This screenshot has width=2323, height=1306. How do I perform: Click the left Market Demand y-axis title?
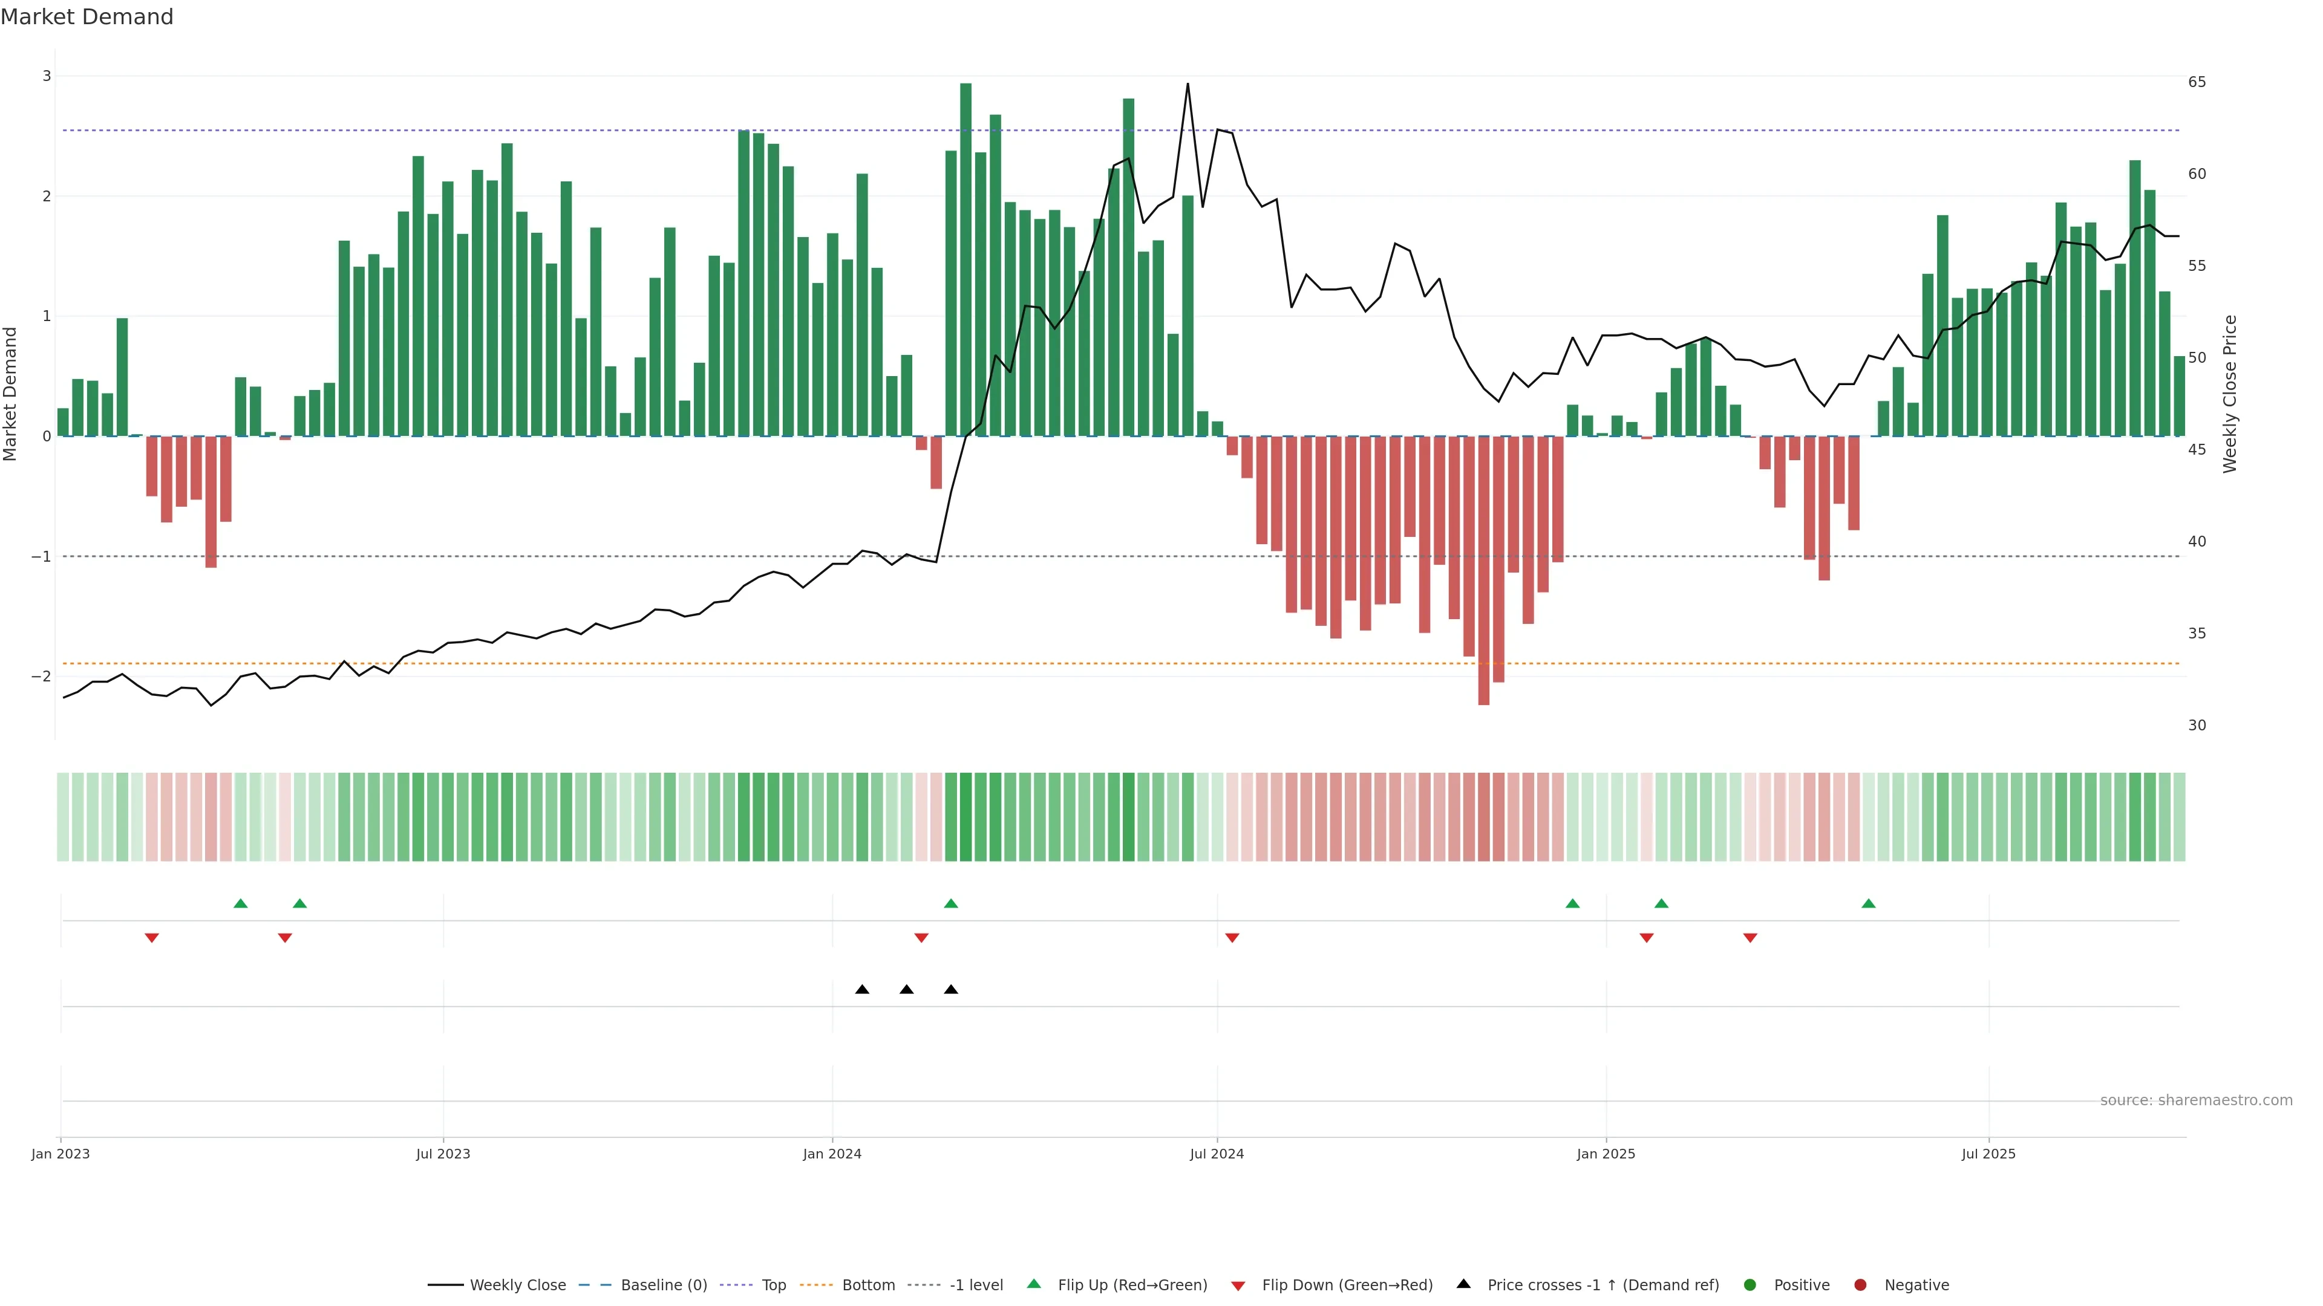[11, 394]
